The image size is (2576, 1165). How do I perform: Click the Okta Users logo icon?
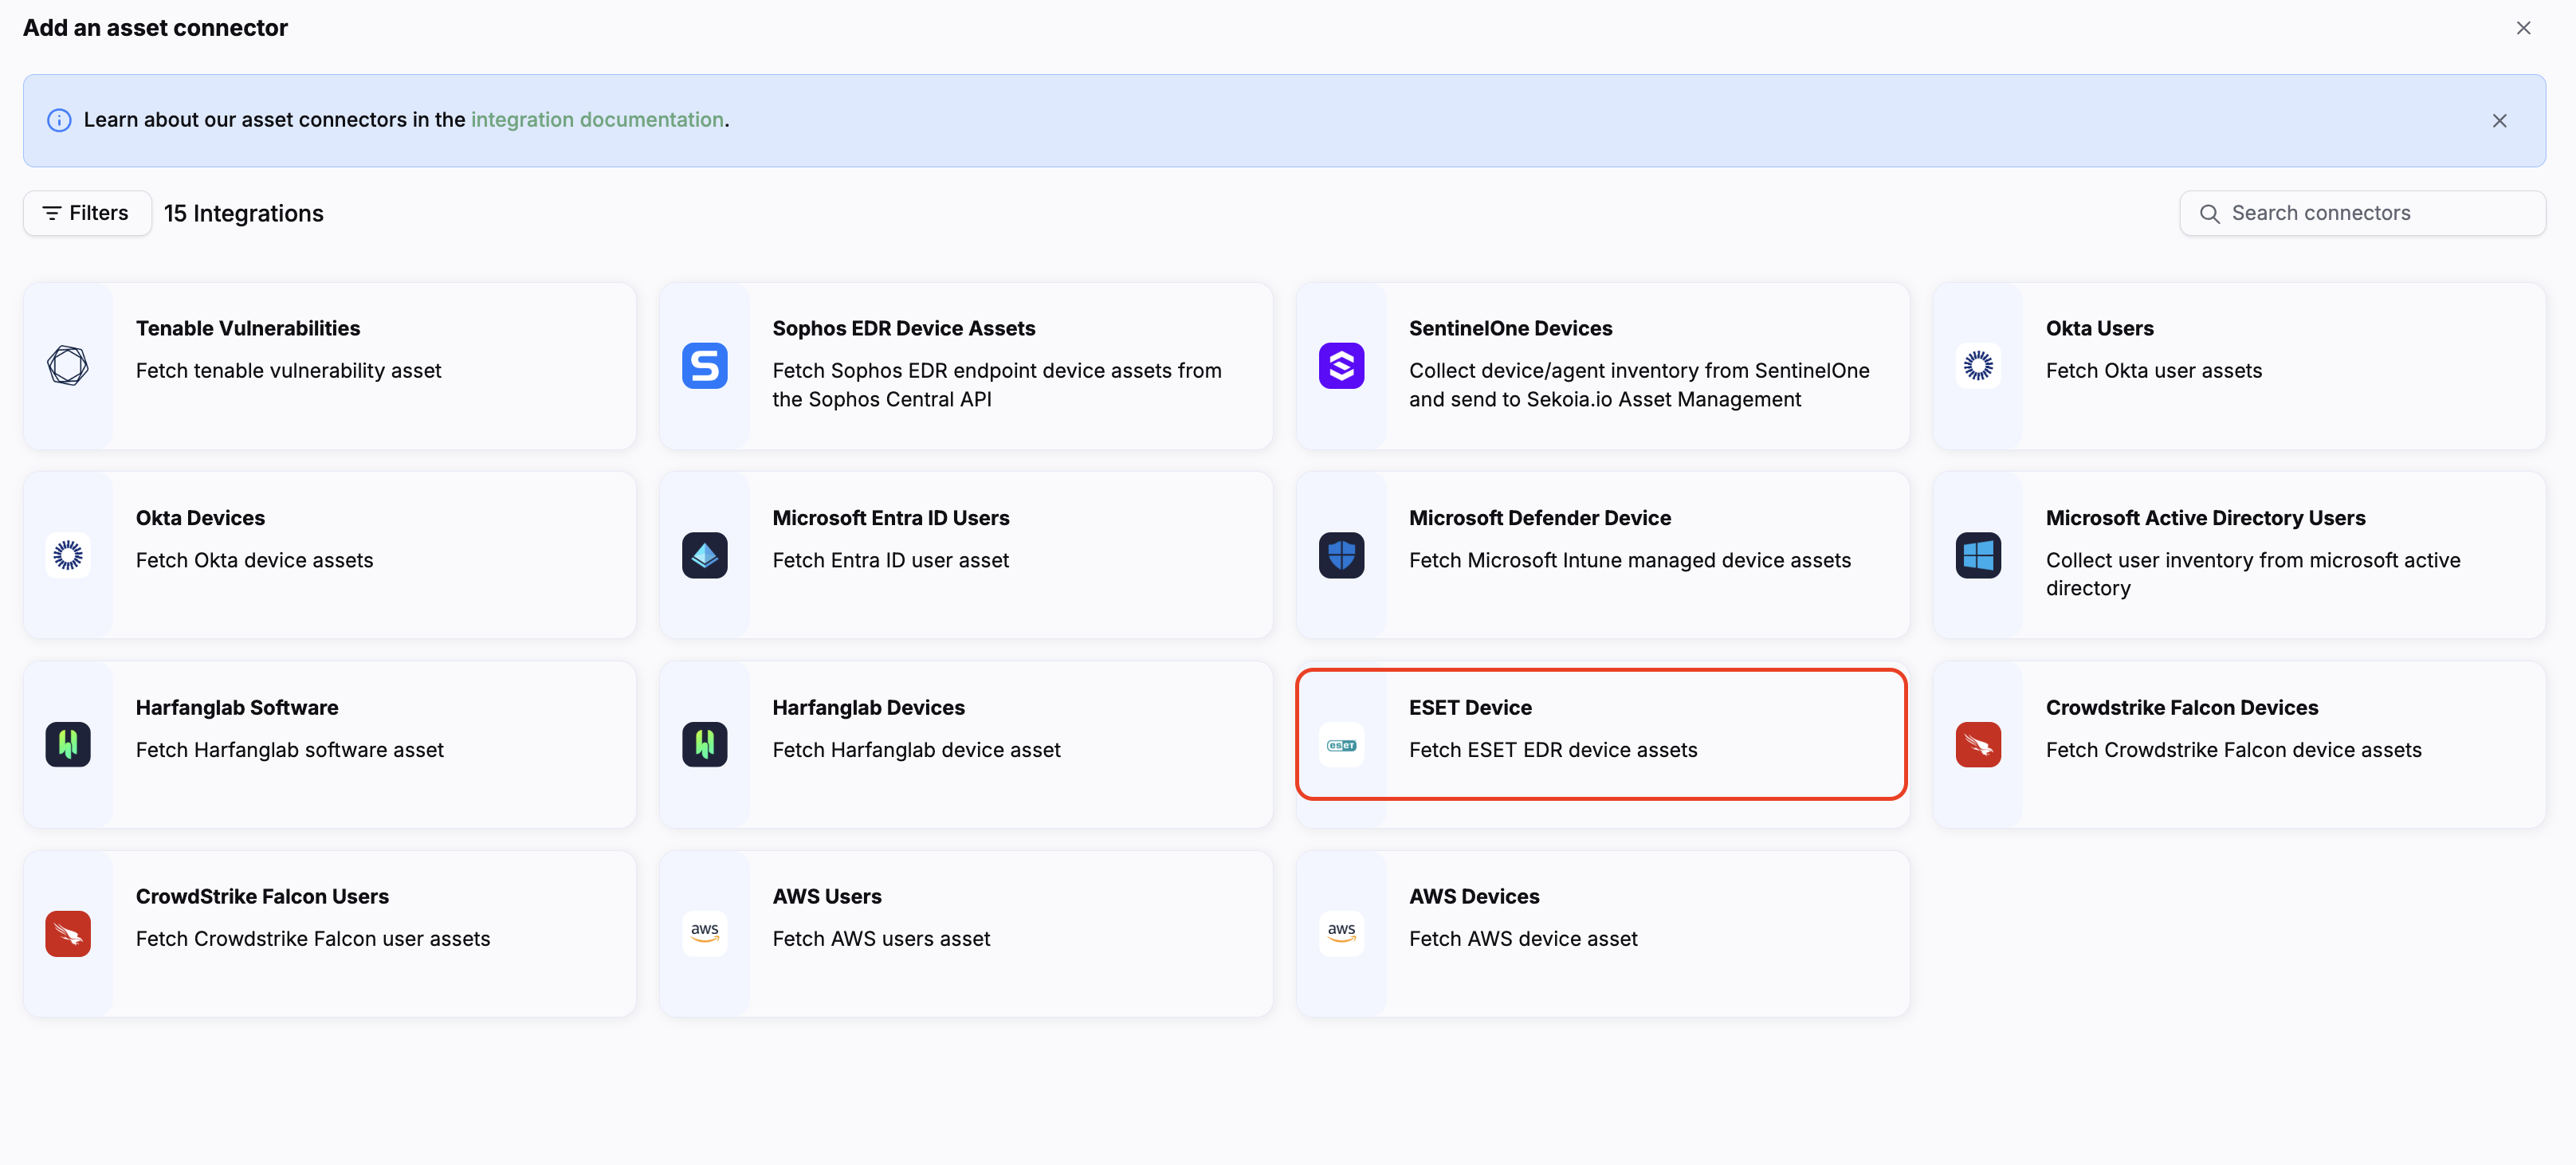(1978, 366)
